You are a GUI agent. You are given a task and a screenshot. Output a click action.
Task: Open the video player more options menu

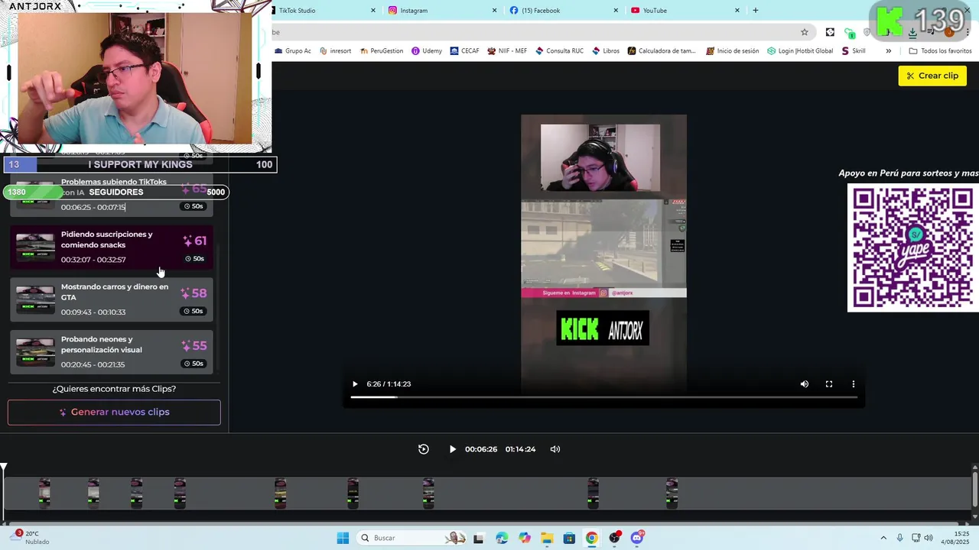(853, 384)
